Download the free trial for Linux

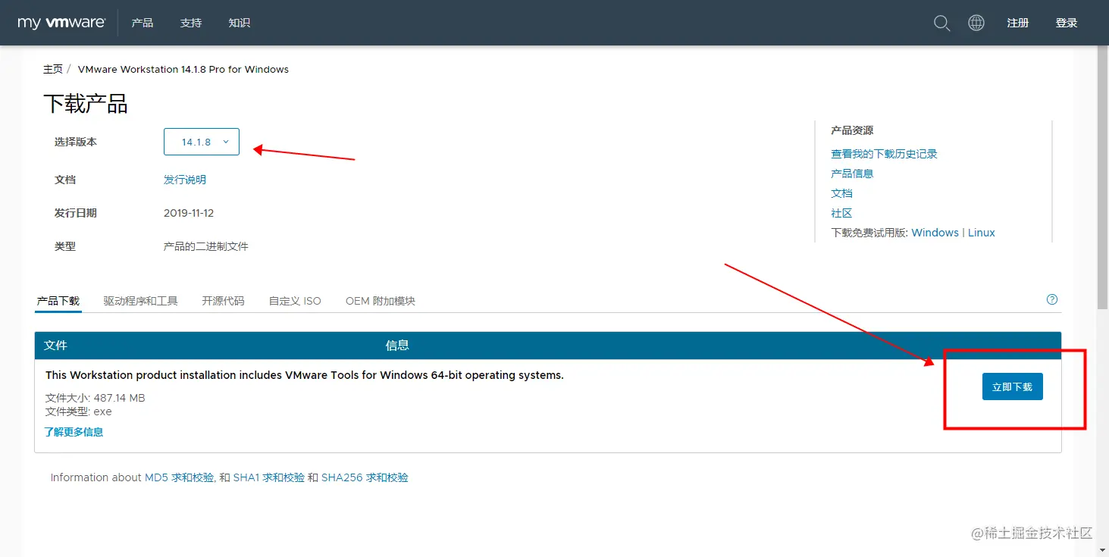pos(981,233)
